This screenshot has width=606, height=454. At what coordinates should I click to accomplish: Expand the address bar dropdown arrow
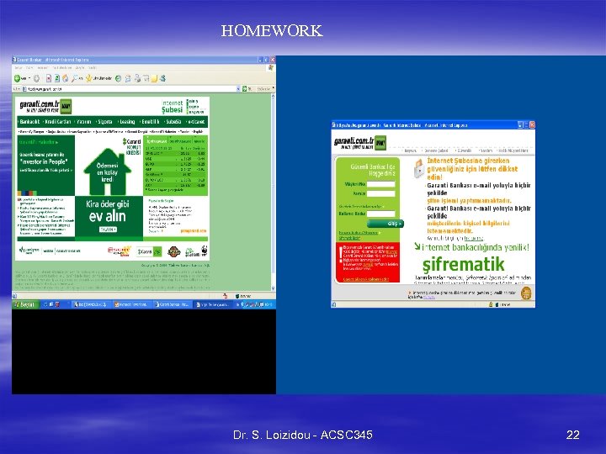(x=238, y=89)
